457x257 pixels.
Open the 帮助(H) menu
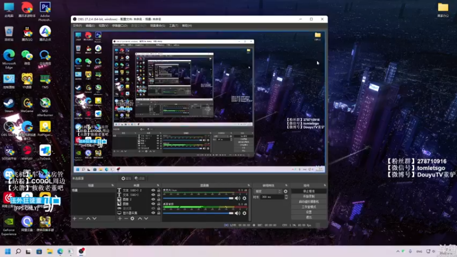187,26
